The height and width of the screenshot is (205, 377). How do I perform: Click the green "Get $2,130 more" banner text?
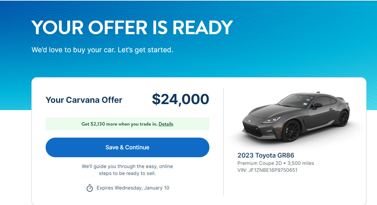pos(119,124)
